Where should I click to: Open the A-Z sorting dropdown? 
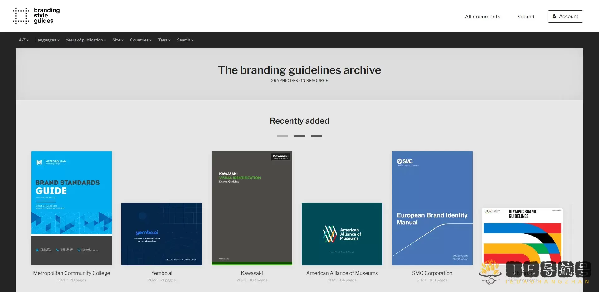coord(23,40)
